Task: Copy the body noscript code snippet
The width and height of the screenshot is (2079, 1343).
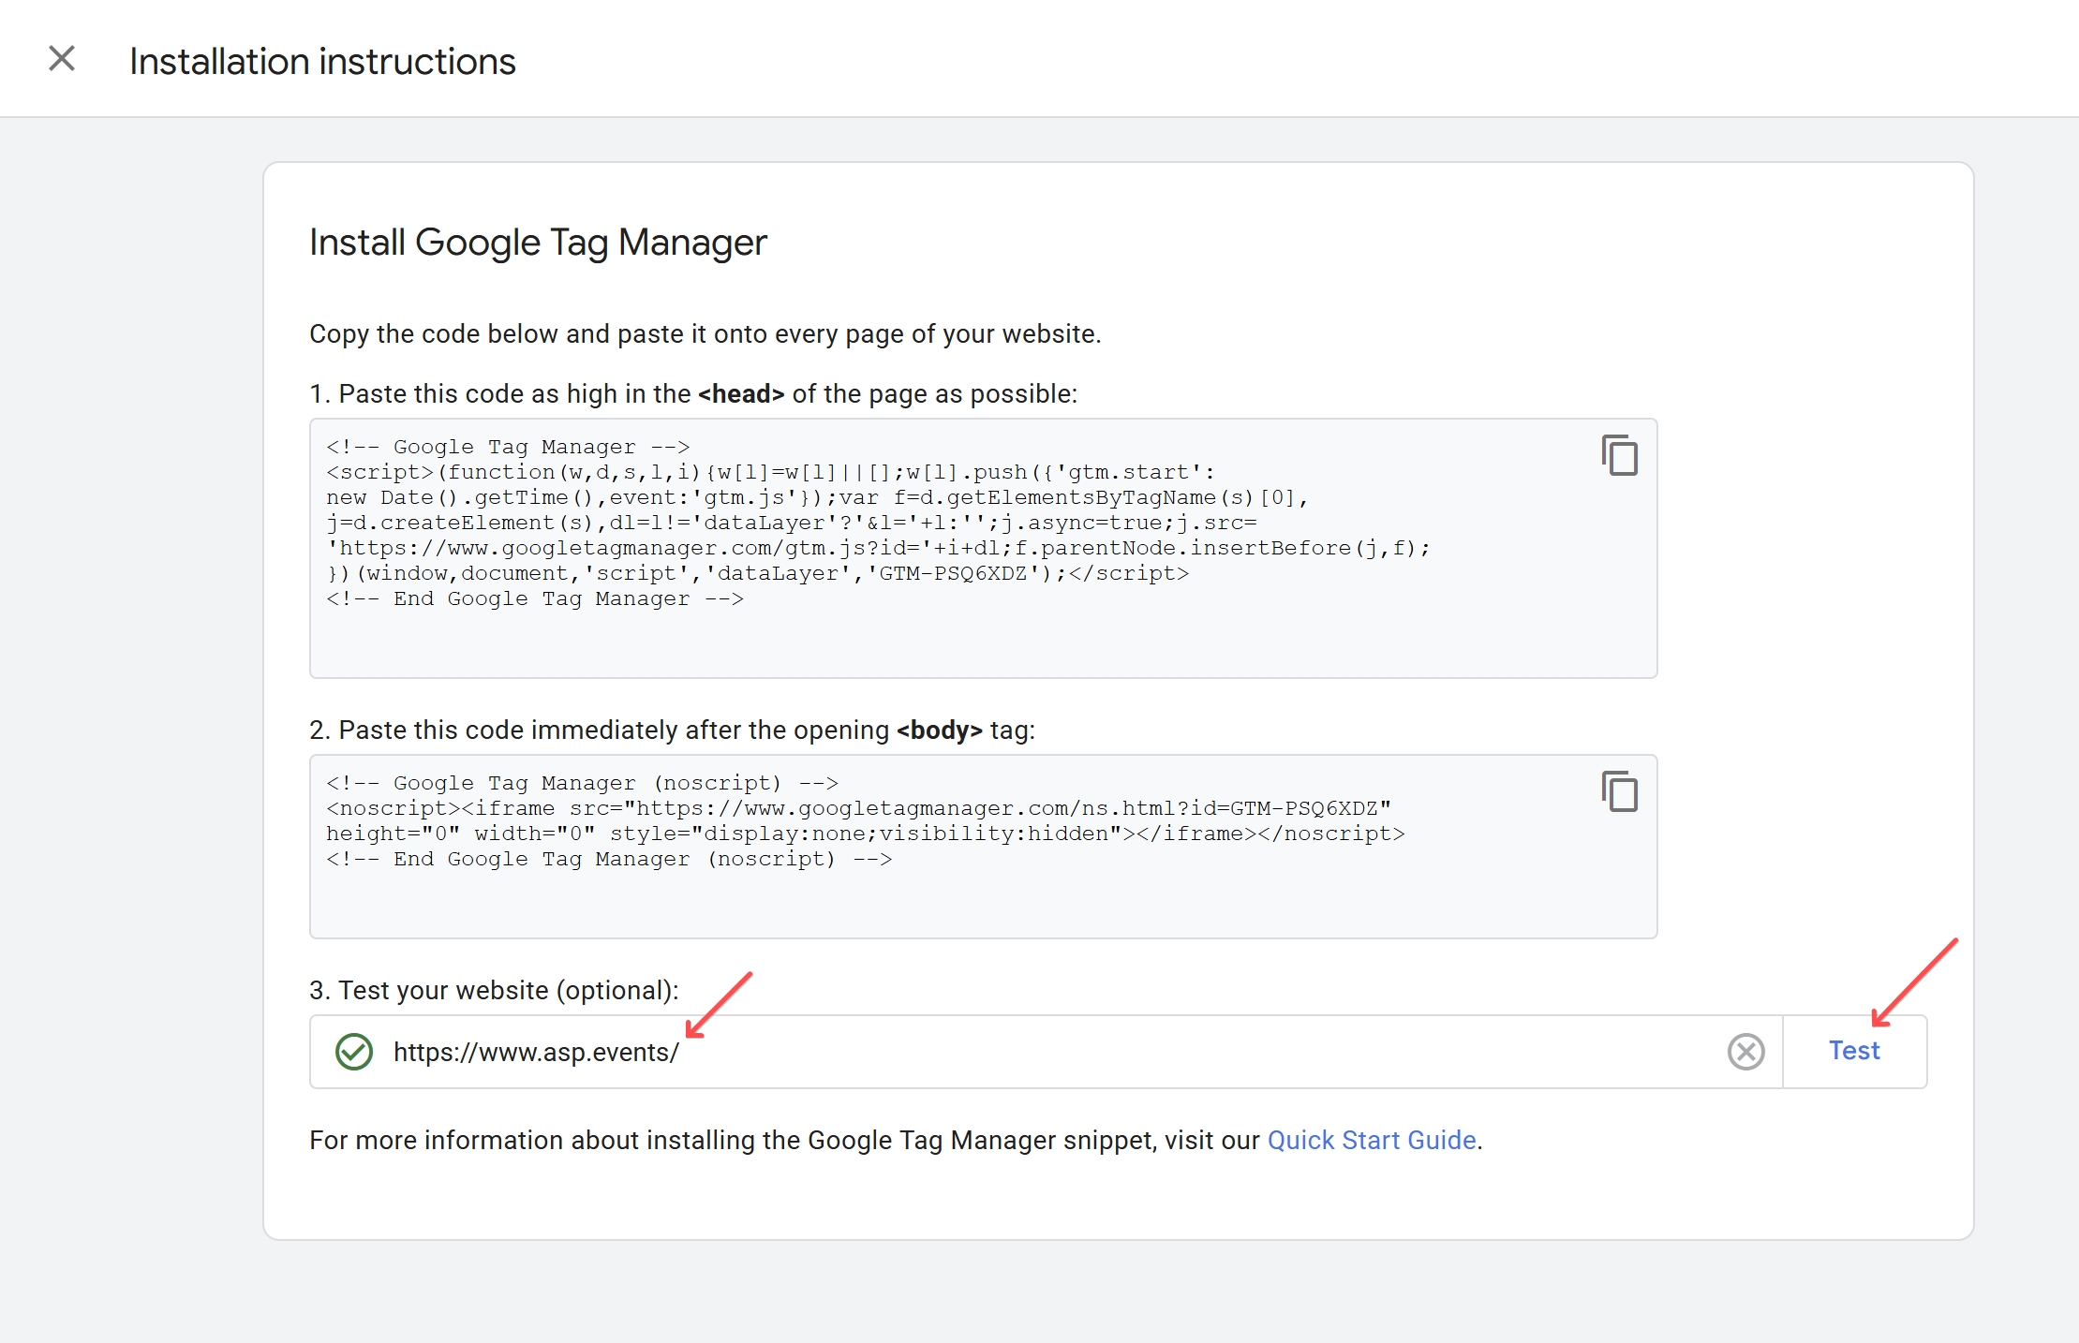Action: (1619, 791)
